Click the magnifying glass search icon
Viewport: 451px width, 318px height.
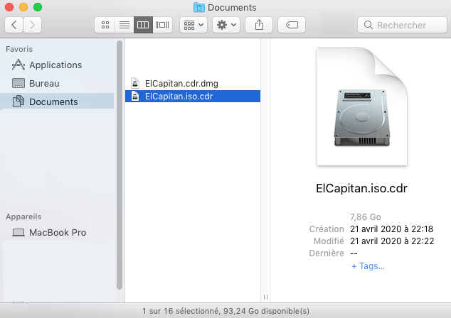pyautogui.click(x=368, y=25)
